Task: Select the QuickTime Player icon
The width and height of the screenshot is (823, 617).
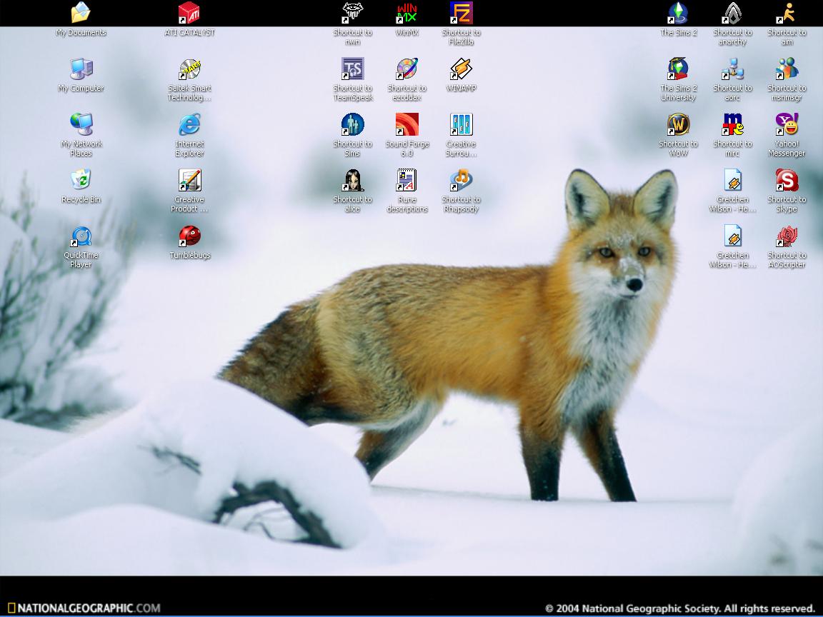Action: coord(81,236)
